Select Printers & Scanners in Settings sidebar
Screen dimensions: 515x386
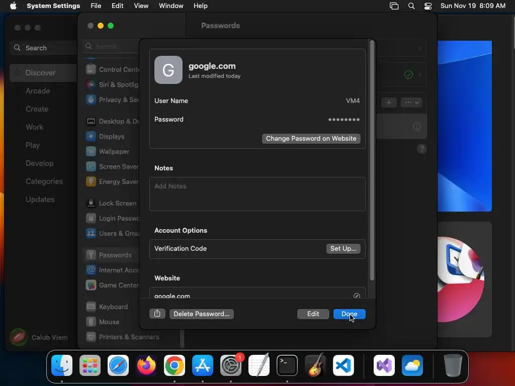point(122,337)
